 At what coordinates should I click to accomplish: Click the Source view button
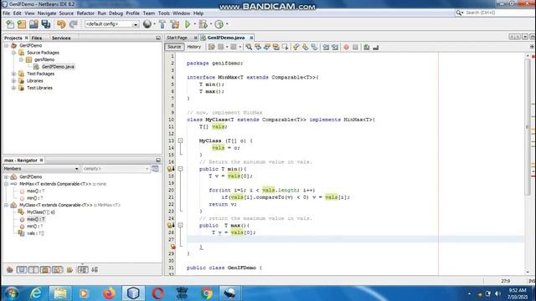[174, 47]
